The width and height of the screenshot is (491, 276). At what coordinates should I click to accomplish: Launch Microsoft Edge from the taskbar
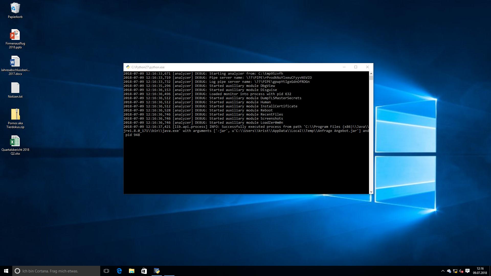pos(119,271)
